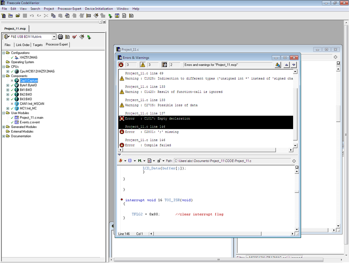Toggle checkmark beside Bit2:BitIO
This screenshot has width=349, height=263.
[12, 95]
